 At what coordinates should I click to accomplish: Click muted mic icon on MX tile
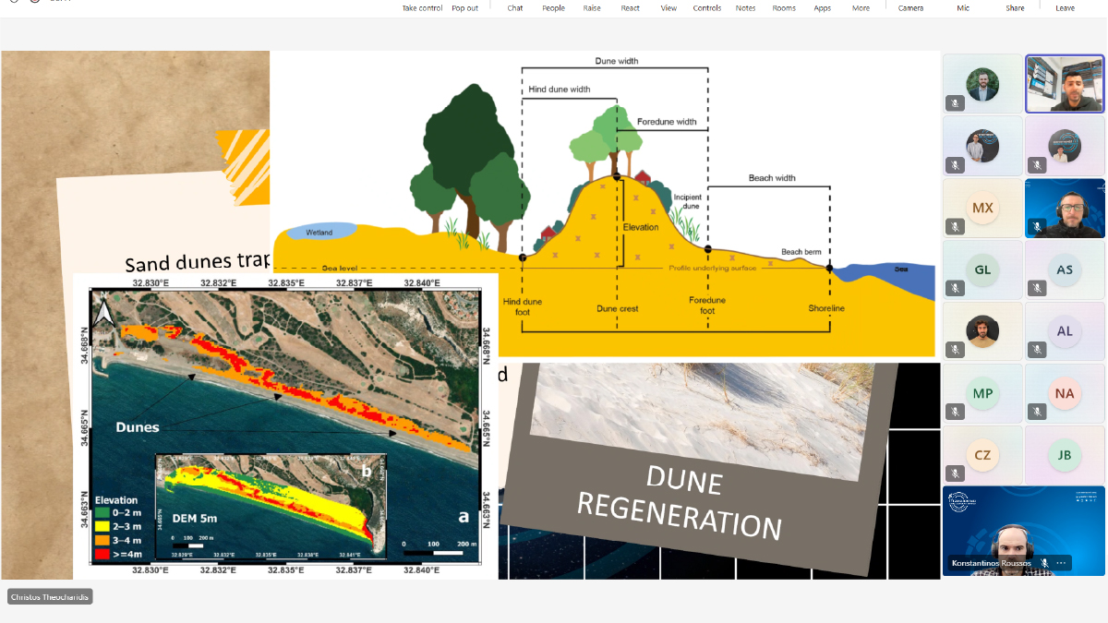pyautogui.click(x=956, y=227)
